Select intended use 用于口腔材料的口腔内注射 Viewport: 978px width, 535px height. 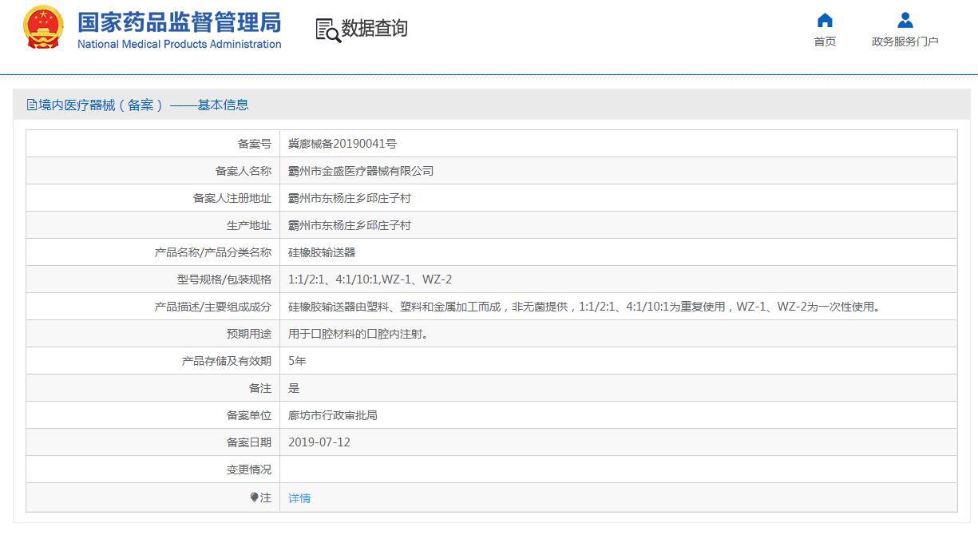pos(358,334)
